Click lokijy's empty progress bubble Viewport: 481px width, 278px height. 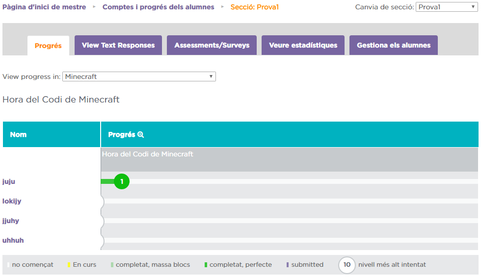[x=102, y=202]
